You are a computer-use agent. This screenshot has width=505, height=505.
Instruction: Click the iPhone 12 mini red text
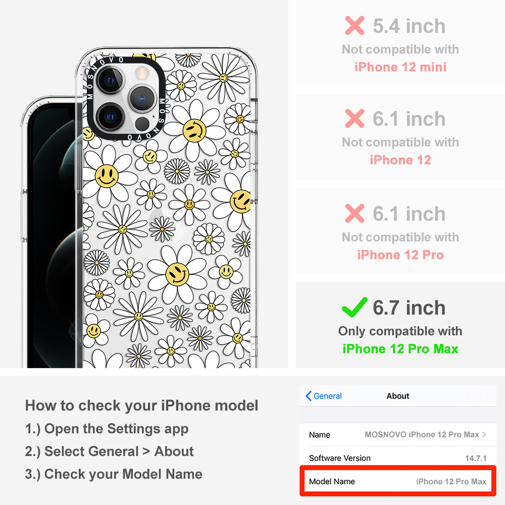(400, 67)
